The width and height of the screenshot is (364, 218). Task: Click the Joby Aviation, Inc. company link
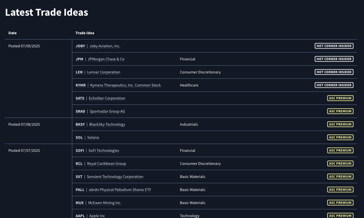[105, 46]
